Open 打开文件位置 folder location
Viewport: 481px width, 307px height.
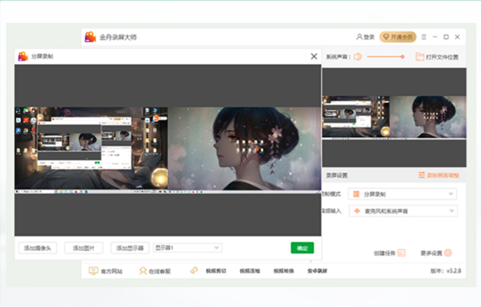coord(437,57)
